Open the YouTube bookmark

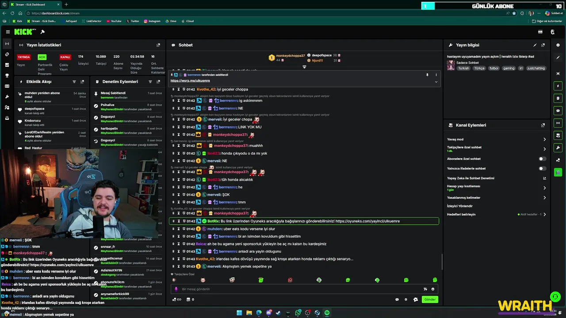tap(114, 21)
